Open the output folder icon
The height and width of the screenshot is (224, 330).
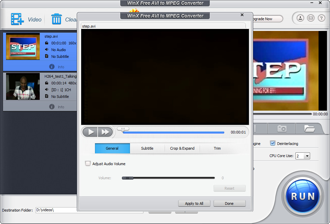tap(309, 128)
